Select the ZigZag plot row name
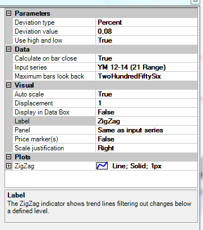The width and height of the screenshot is (203, 230). click(25, 166)
